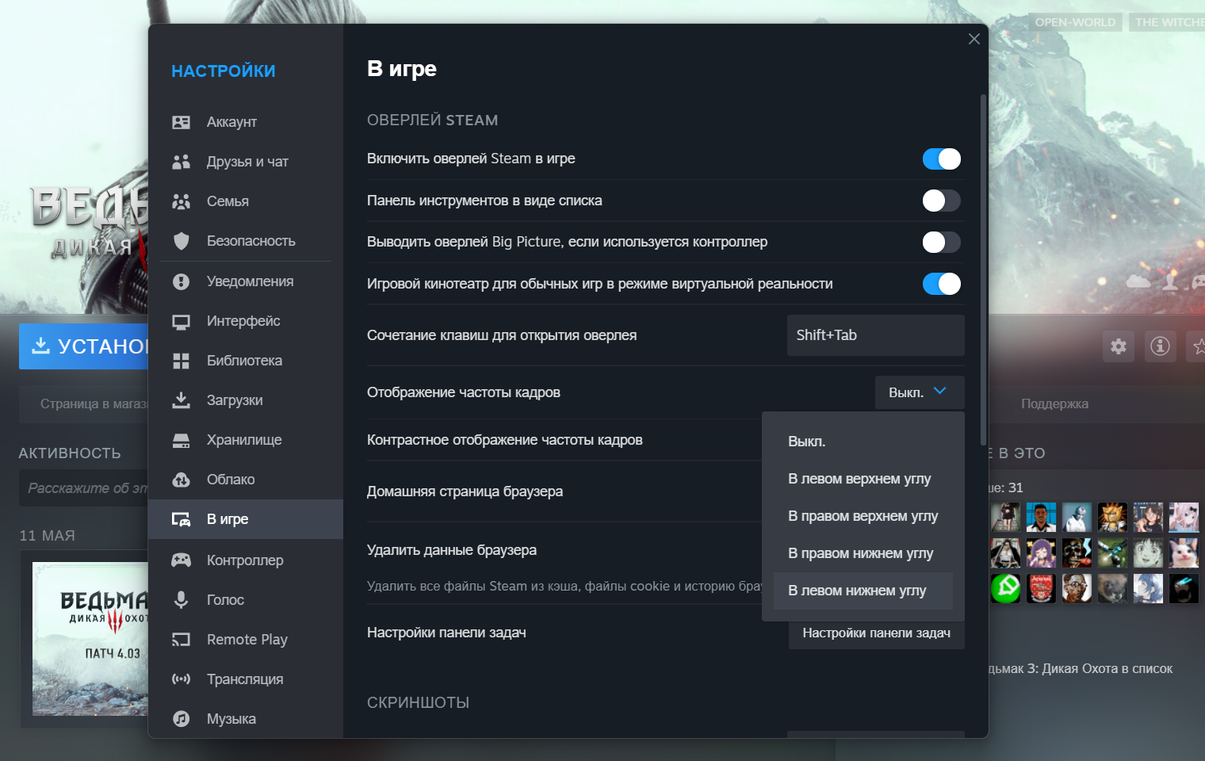Toggle Игровой кинотеатр для виртуальной реальности

pyautogui.click(x=942, y=284)
